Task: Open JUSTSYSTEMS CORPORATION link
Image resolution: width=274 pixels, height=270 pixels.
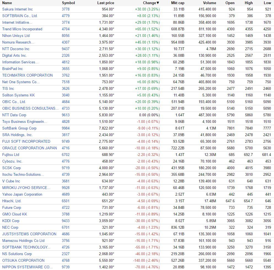Action: coord(29,234)
